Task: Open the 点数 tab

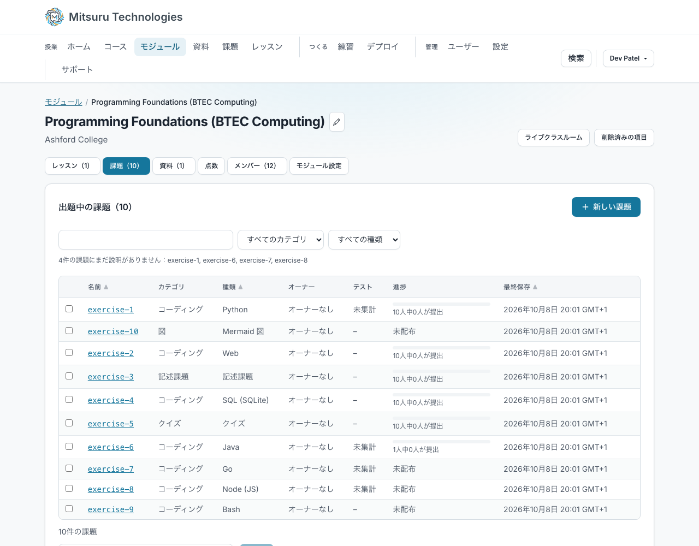Action: click(x=211, y=166)
